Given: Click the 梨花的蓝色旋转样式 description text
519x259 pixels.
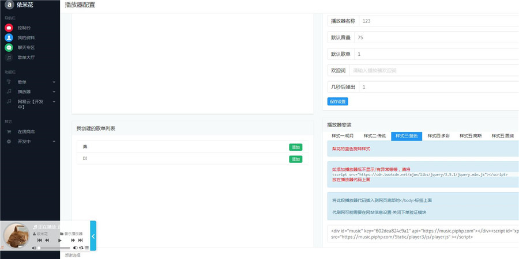Looking at the screenshot, I should click(351, 148).
